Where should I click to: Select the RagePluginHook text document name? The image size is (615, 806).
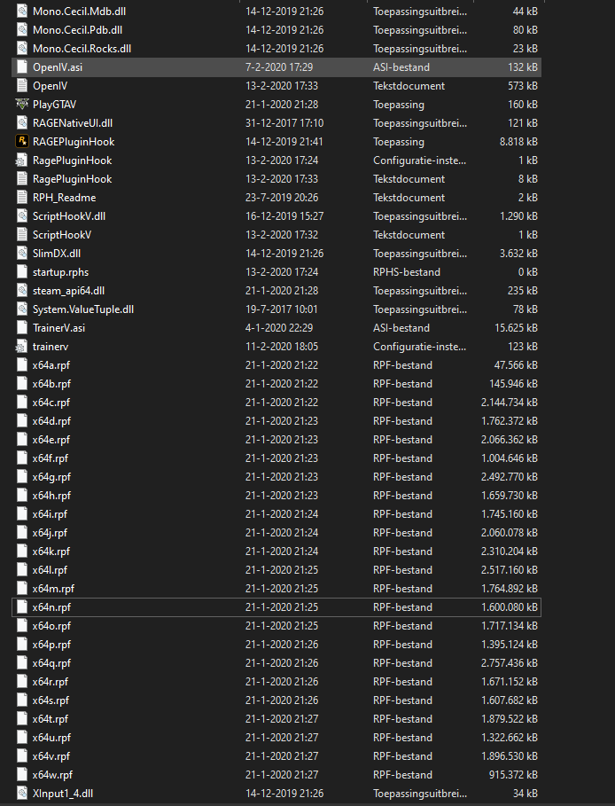pyautogui.click(x=72, y=179)
